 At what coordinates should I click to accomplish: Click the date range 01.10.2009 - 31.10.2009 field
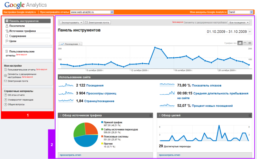click(227, 31)
